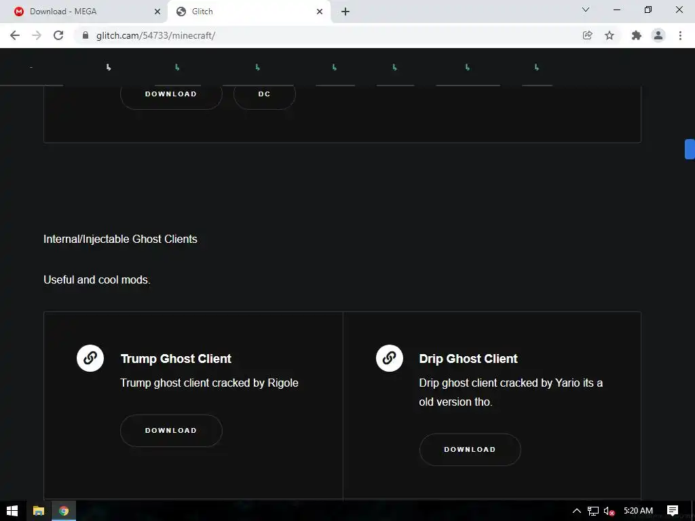
Task: Click the Download button beside DC
Action: pos(171,94)
